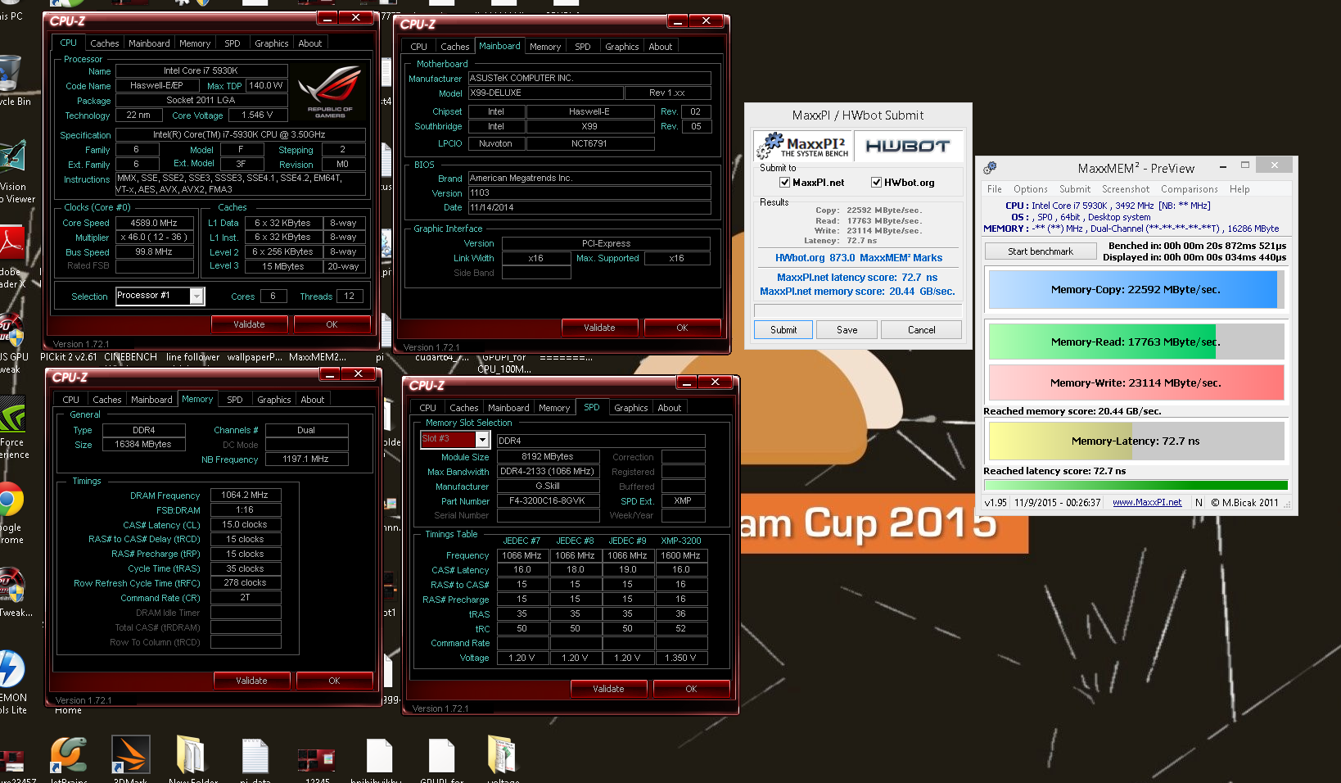The width and height of the screenshot is (1341, 783).
Task: Launch Google Chrome desktop shortcut
Action: [11, 499]
